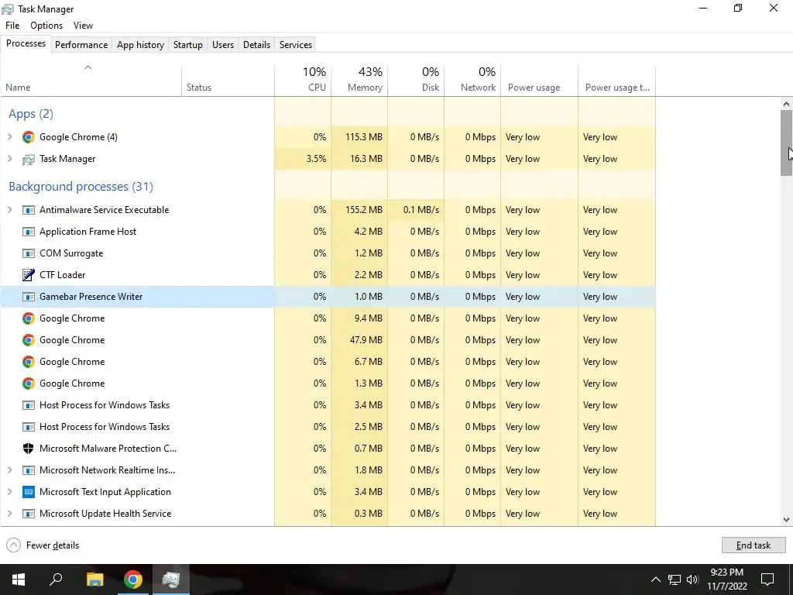
Task: Select the Apps (2) group heading
Action: point(31,114)
